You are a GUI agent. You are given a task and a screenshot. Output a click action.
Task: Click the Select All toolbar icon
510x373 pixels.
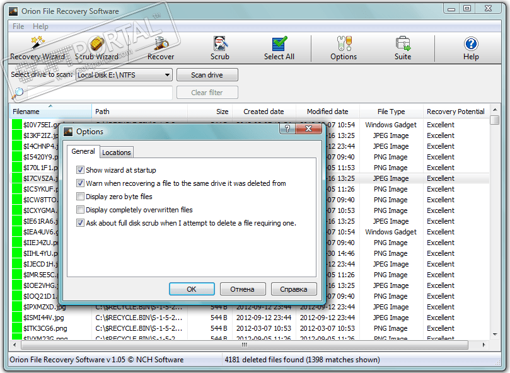coord(279,48)
